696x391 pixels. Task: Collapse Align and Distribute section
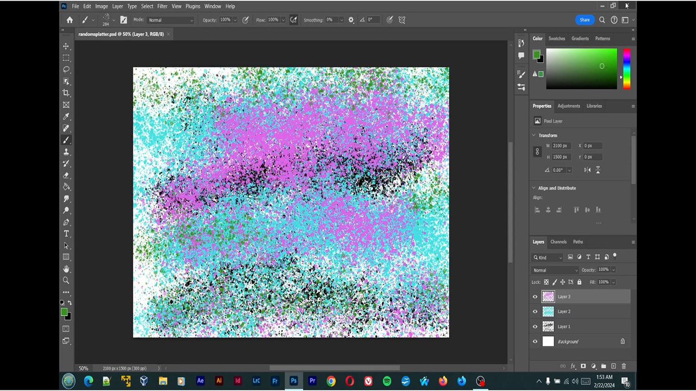[x=533, y=188]
